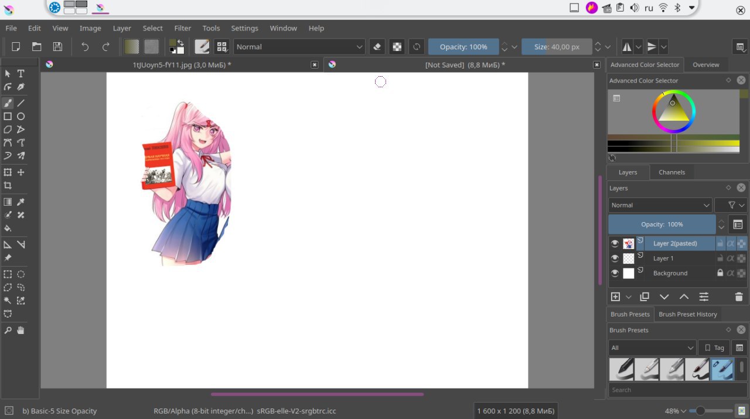The height and width of the screenshot is (419, 750).
Task: Select the Elliptical Selection tool
Action: [x=21, y=274]
